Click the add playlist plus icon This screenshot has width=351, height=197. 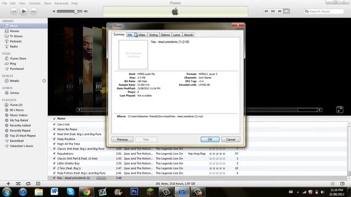pos(8,184)
